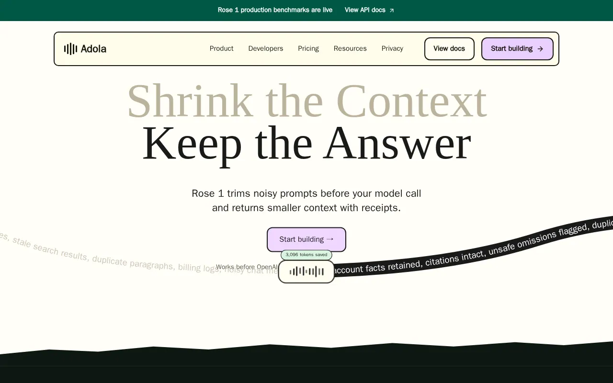The height and width of the screenshot is (383, 613).
Task: Click 'Rose 1 production benchmarks are live' text
Action: pos(275,10)
